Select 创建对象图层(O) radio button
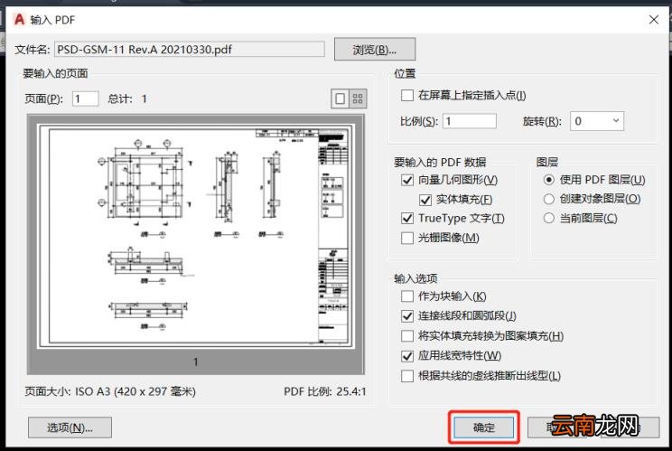Screen dimensions: 672x451 pyautogui.click(x=548, y=199)
